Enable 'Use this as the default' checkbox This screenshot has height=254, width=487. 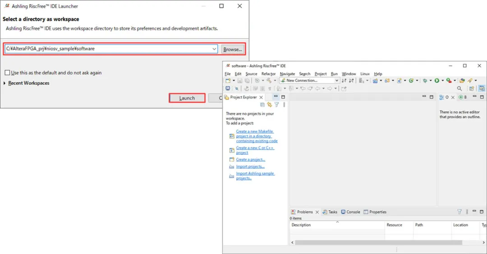click(7, 73)
